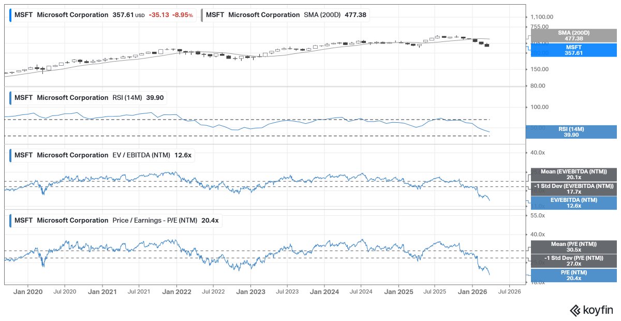Click the 18.0x P/E axis value
The image size is (621, 321).
tap(538, 282)
